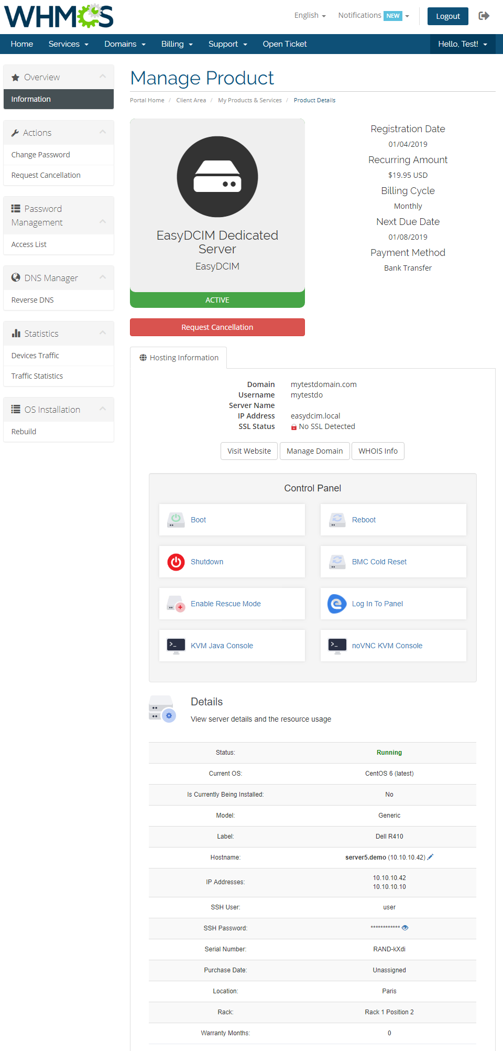Click the Shutdown link in Control Panel
The width and height of the screenshot is (503, 1051).
pos(207,562)
